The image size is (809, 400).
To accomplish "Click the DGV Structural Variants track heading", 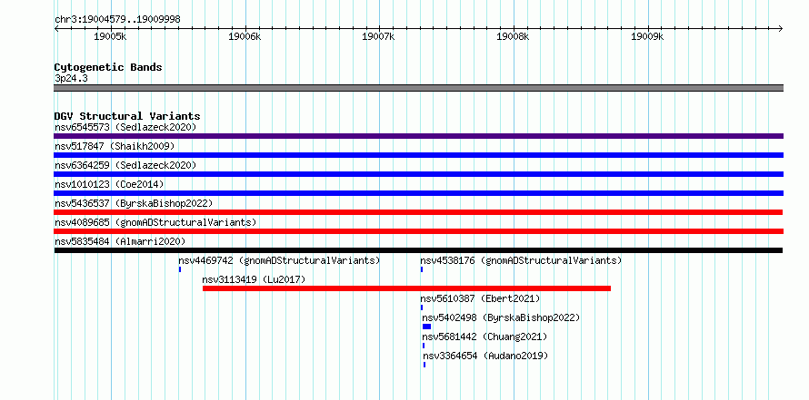I will [x=127, y=116].
